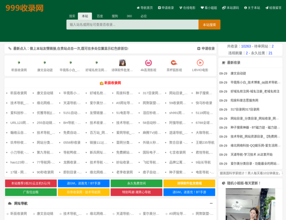286x220 pixels.
Task: Open the 导航首页 nav item
Action: click(x=145, y=8)
